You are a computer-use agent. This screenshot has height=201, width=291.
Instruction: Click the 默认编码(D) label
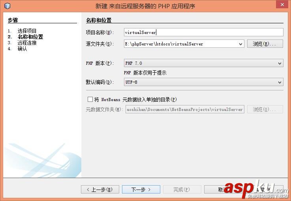(x=100, y=82)
